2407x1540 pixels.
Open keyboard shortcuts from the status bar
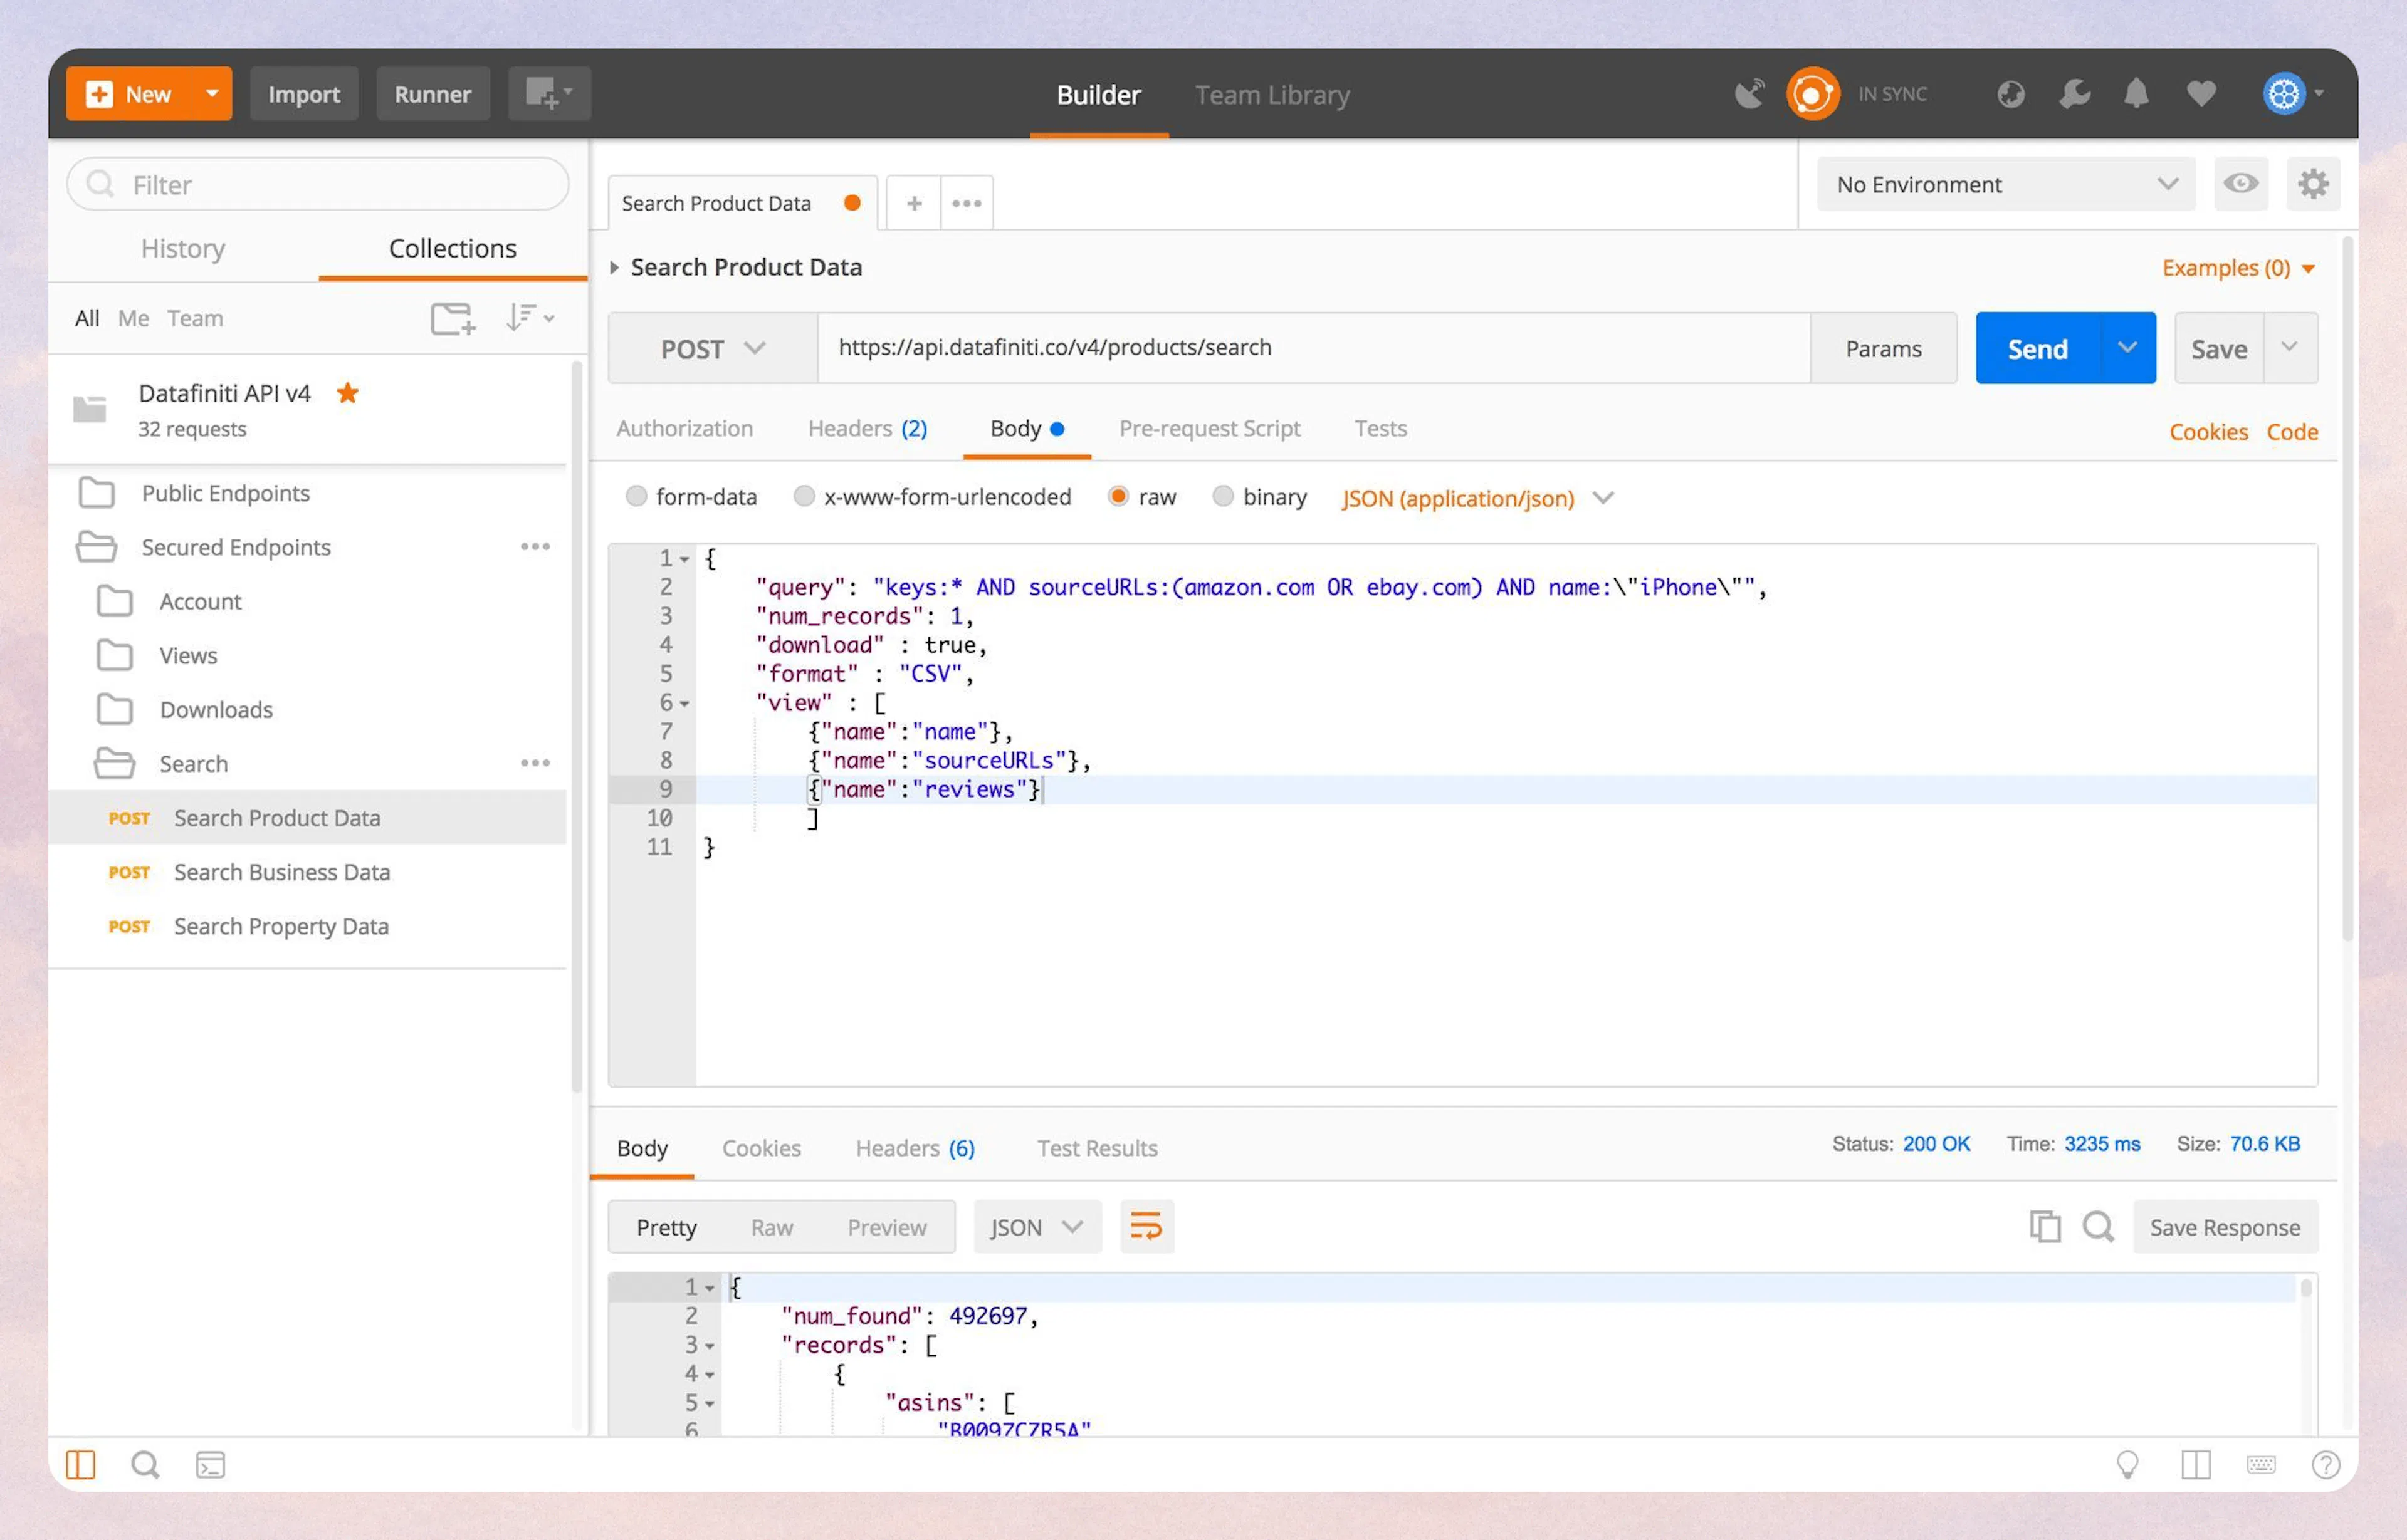(x=2262, y=1464)
